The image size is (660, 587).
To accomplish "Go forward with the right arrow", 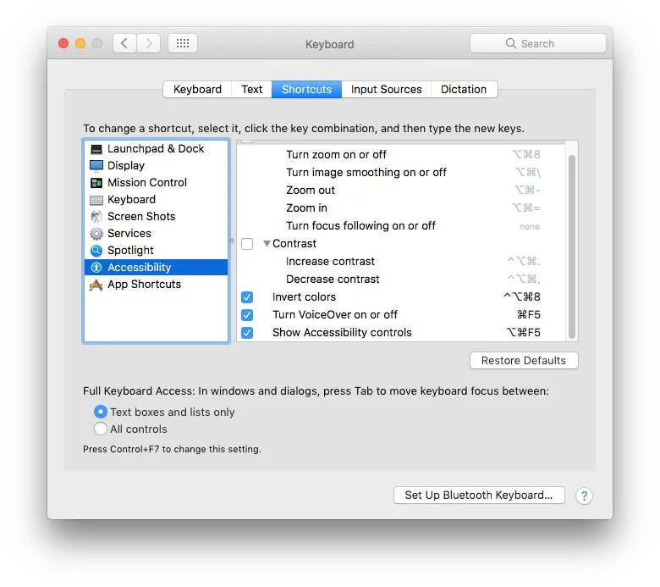I will coord(149,43).
